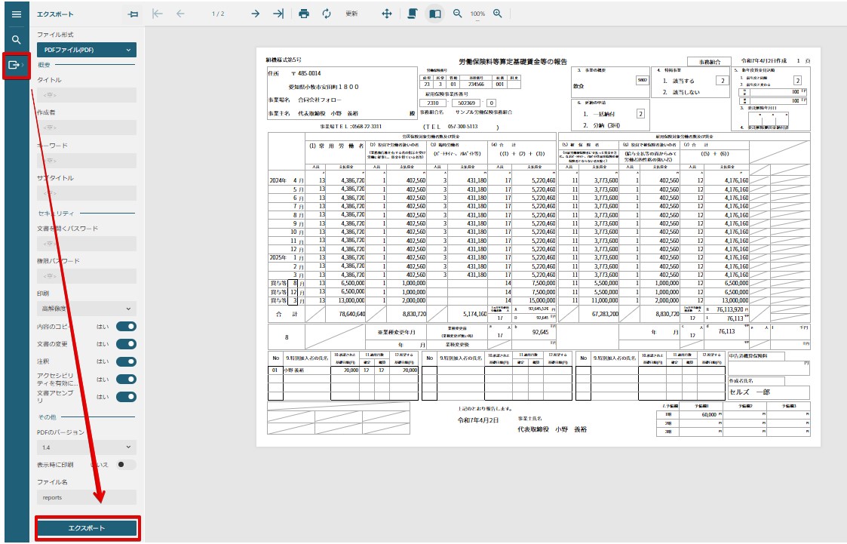
Task: Enable the 表示時に印刷 switch
Action: coord(126,465)
